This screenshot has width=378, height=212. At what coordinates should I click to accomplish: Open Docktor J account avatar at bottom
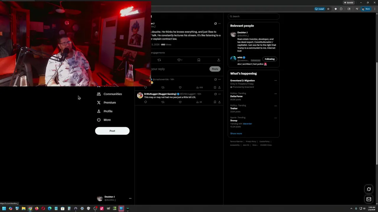(100, 198)
